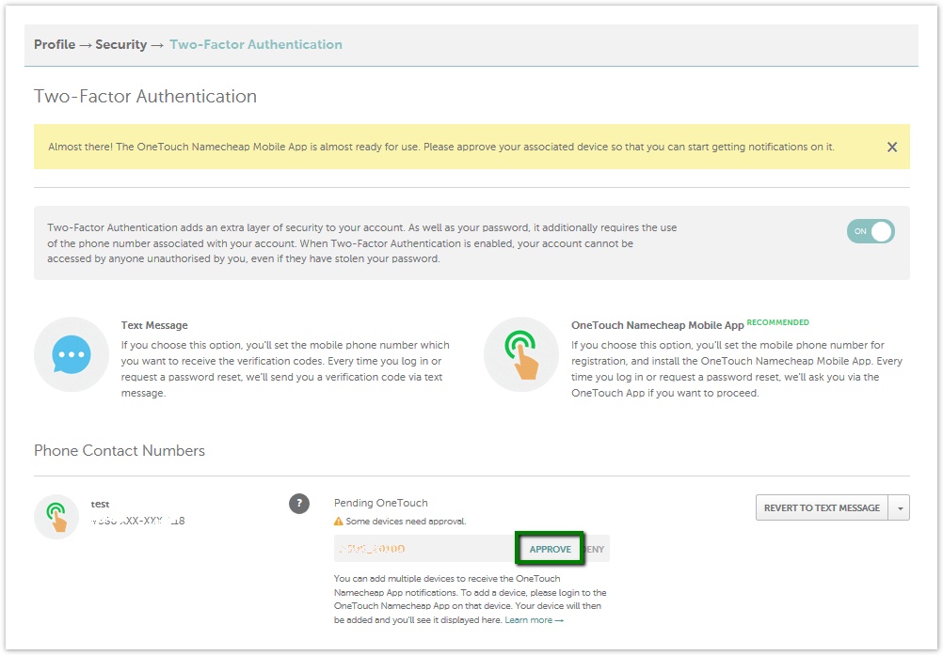This screenshot has height=655, width=943.
Task: Navigate to Security in the breadcrumb
Action: (120, 44)
